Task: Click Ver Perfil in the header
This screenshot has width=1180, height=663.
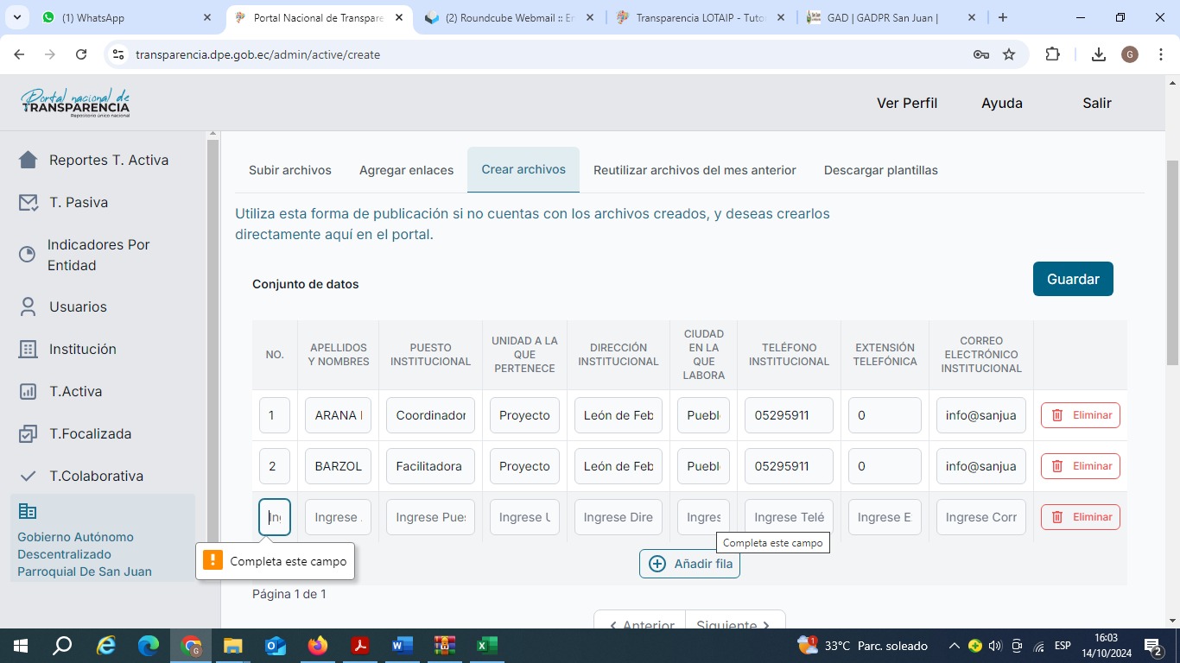Action: pos(906,103)
